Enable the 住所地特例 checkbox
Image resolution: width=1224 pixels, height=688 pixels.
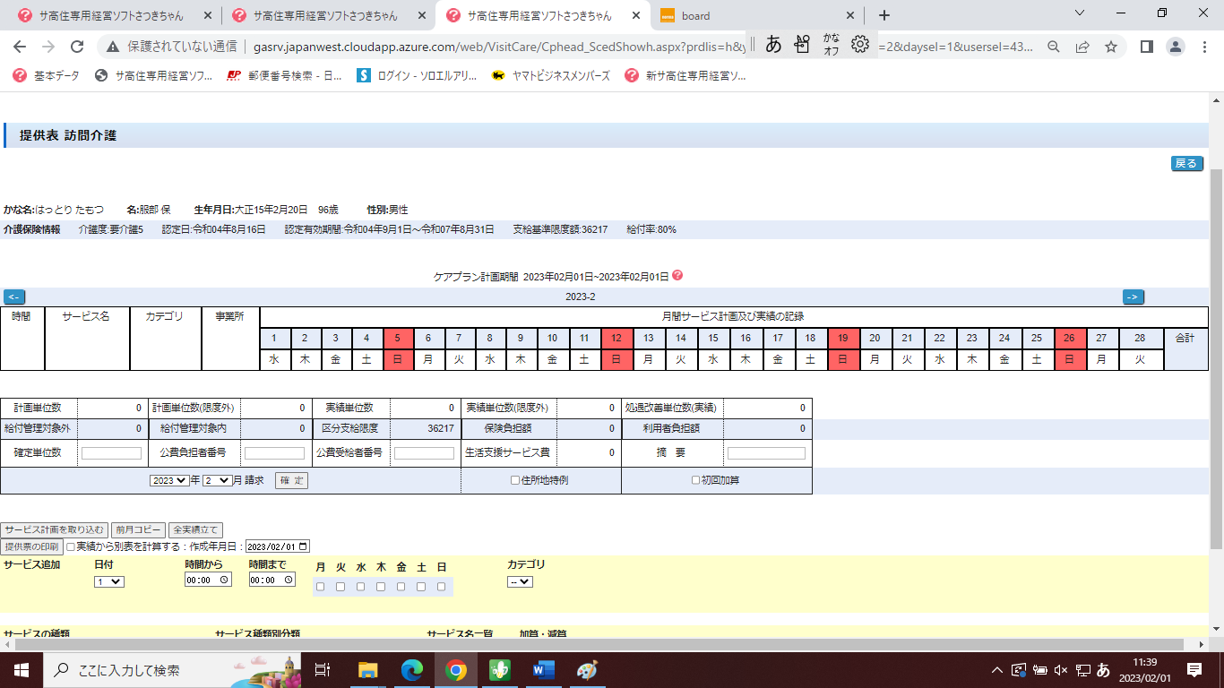515,480
